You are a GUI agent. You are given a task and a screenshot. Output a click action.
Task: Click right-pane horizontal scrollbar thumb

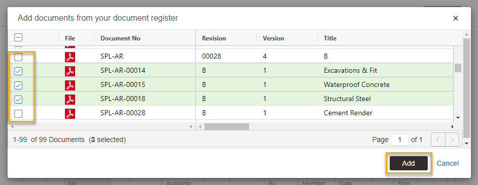tap(227, 126)
